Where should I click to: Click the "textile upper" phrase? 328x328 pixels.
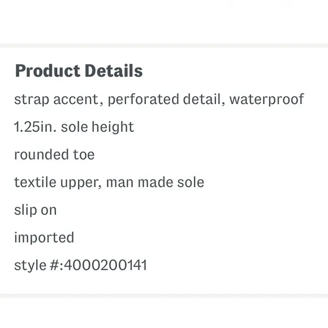58,182
